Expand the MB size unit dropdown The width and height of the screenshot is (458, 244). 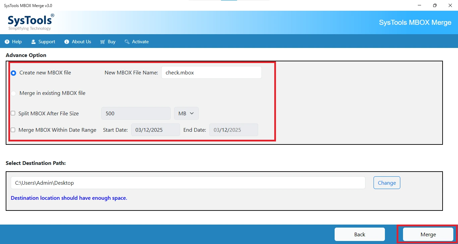point(186,113)
